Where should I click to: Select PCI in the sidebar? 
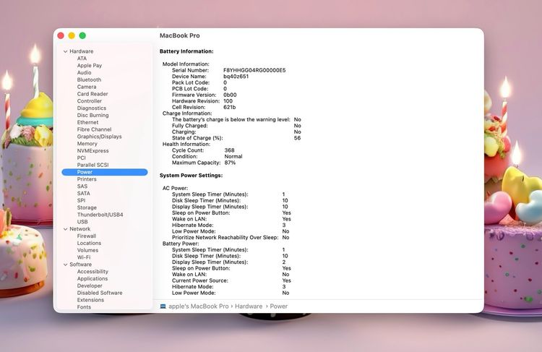click(x=81, y=158)
